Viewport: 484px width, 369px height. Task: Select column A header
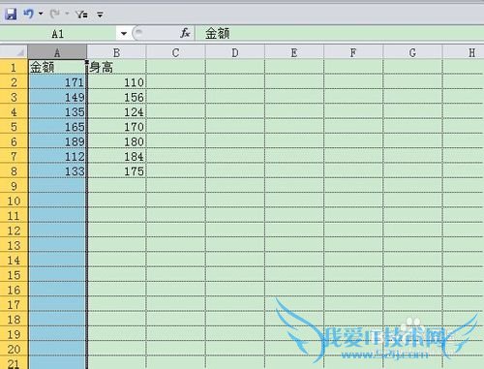pos(57,52)
